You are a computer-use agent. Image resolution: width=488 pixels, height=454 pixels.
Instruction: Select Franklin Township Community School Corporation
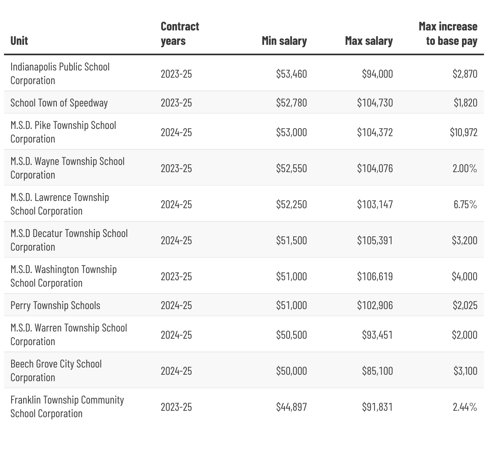[x=67, y=407]
